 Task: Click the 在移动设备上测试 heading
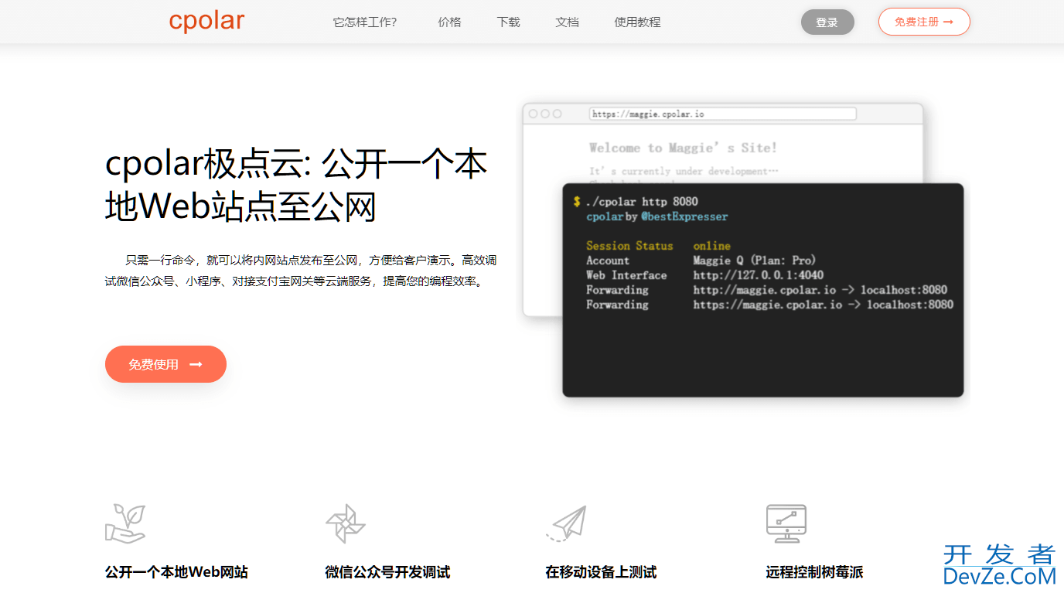(601, 572)
